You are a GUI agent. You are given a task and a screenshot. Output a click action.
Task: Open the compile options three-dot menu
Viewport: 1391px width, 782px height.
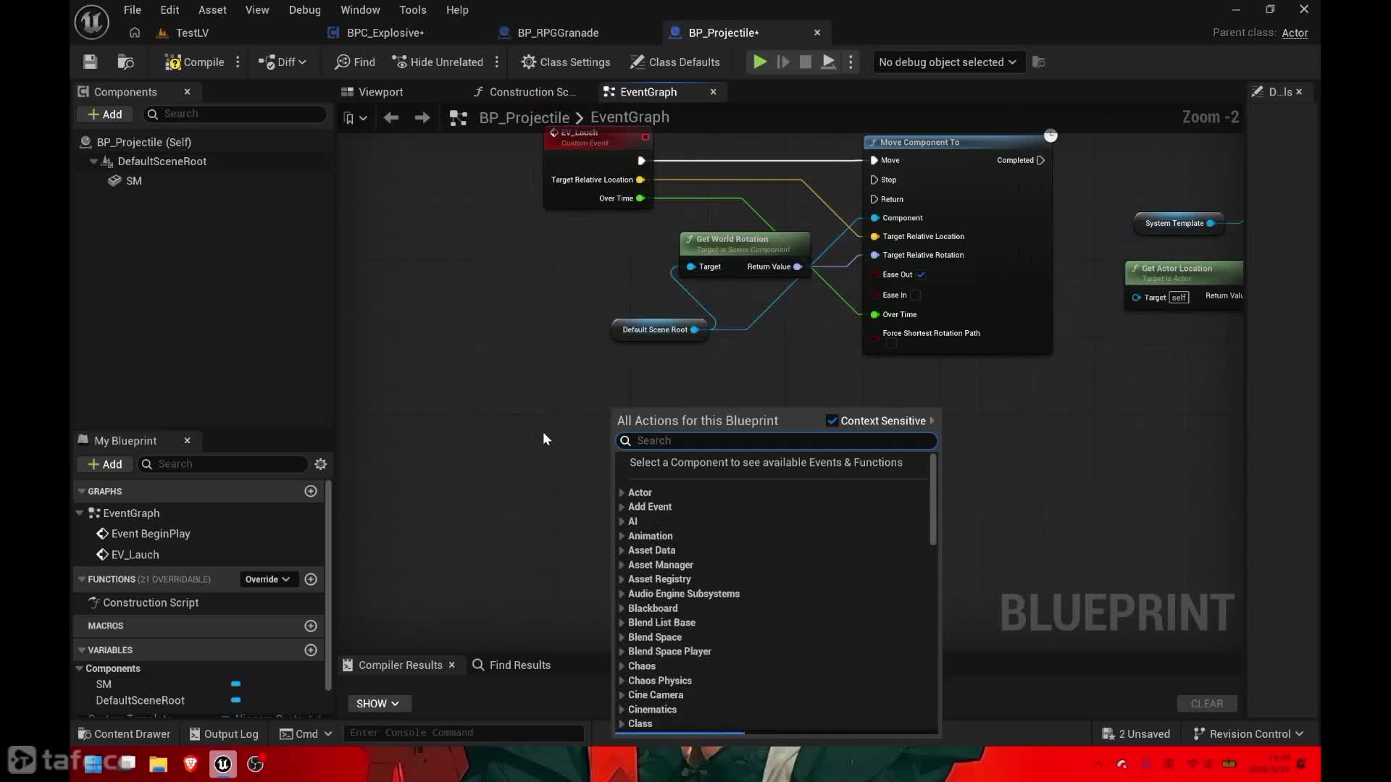pyautogui.click(x=238, y=62)
